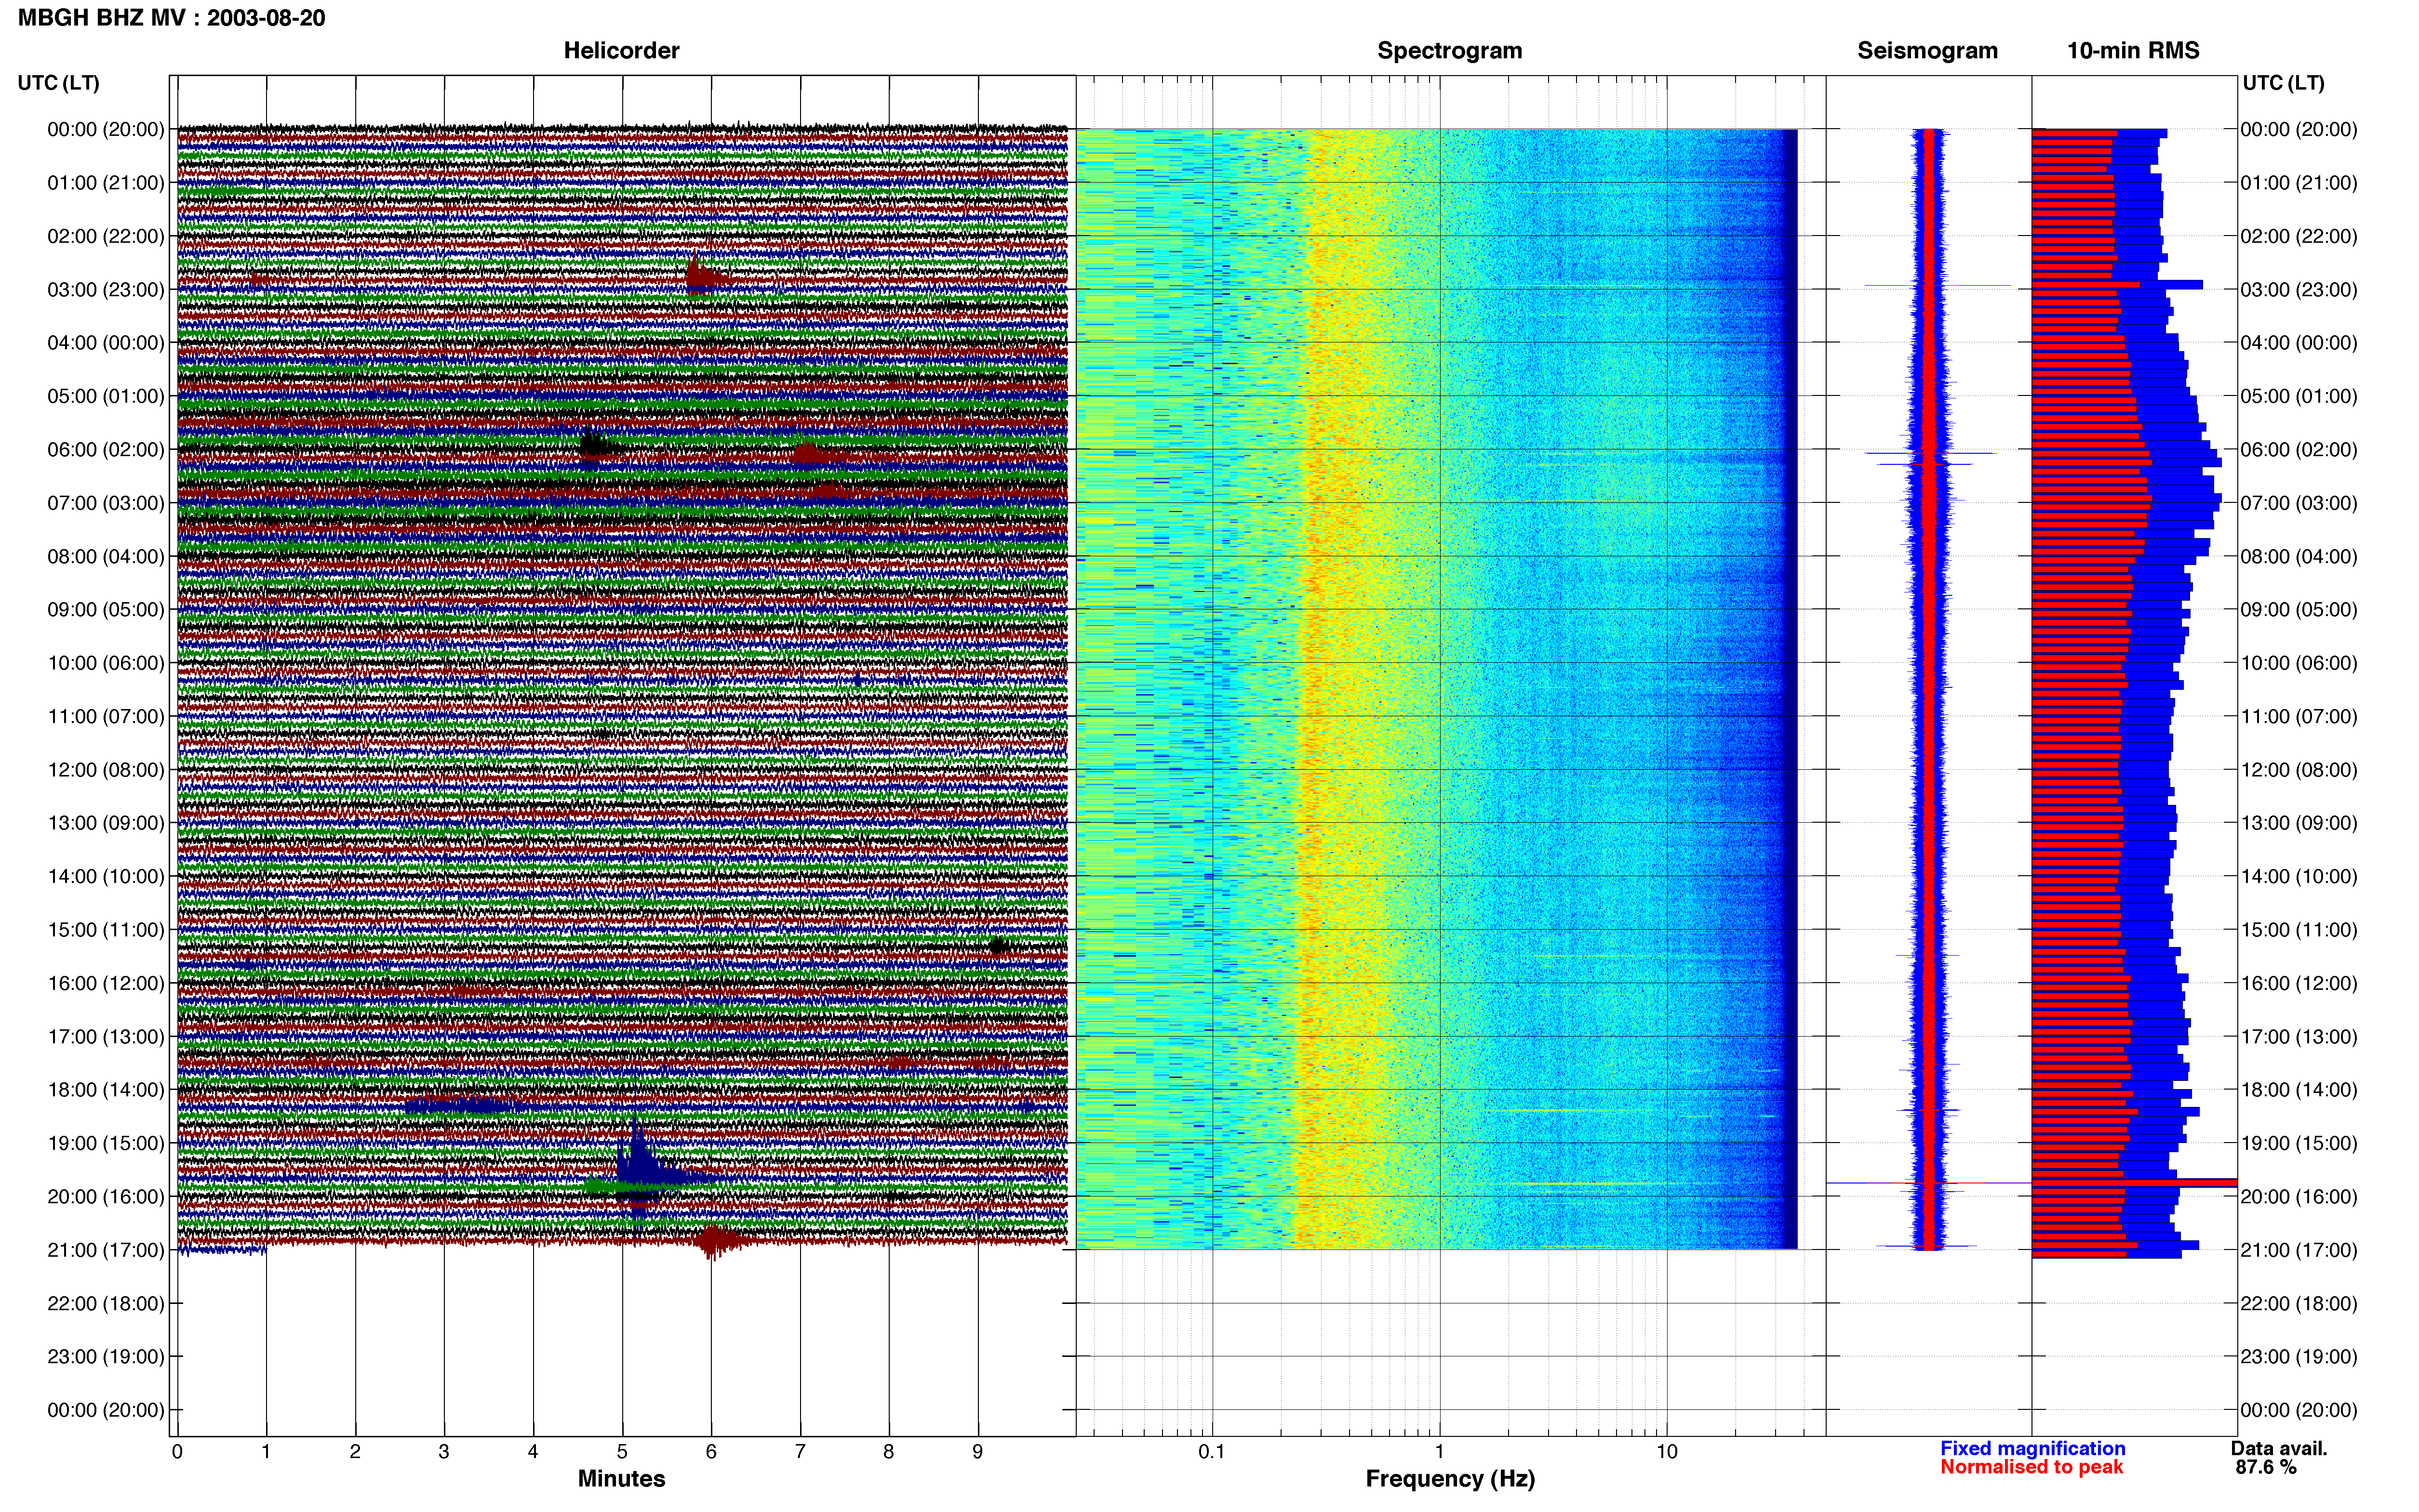This screenshot has width=2419, height=1512.
Task: Click '15:00 (11:00)' label next to the Helicorder
Action: click(x=106, y=930)
